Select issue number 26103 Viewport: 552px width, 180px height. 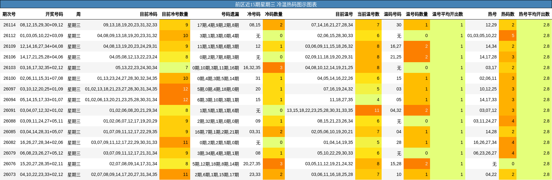(x=9, y=68)
